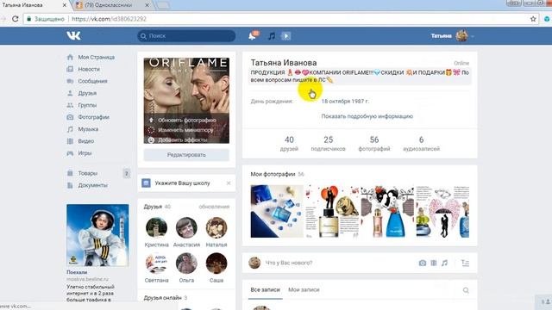Open the 40 друзей counter
The image size is (552, 310).
coord(289,144)
